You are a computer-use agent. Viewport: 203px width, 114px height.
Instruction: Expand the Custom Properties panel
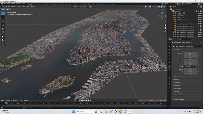pyautogui.click(x=179, y=99)
